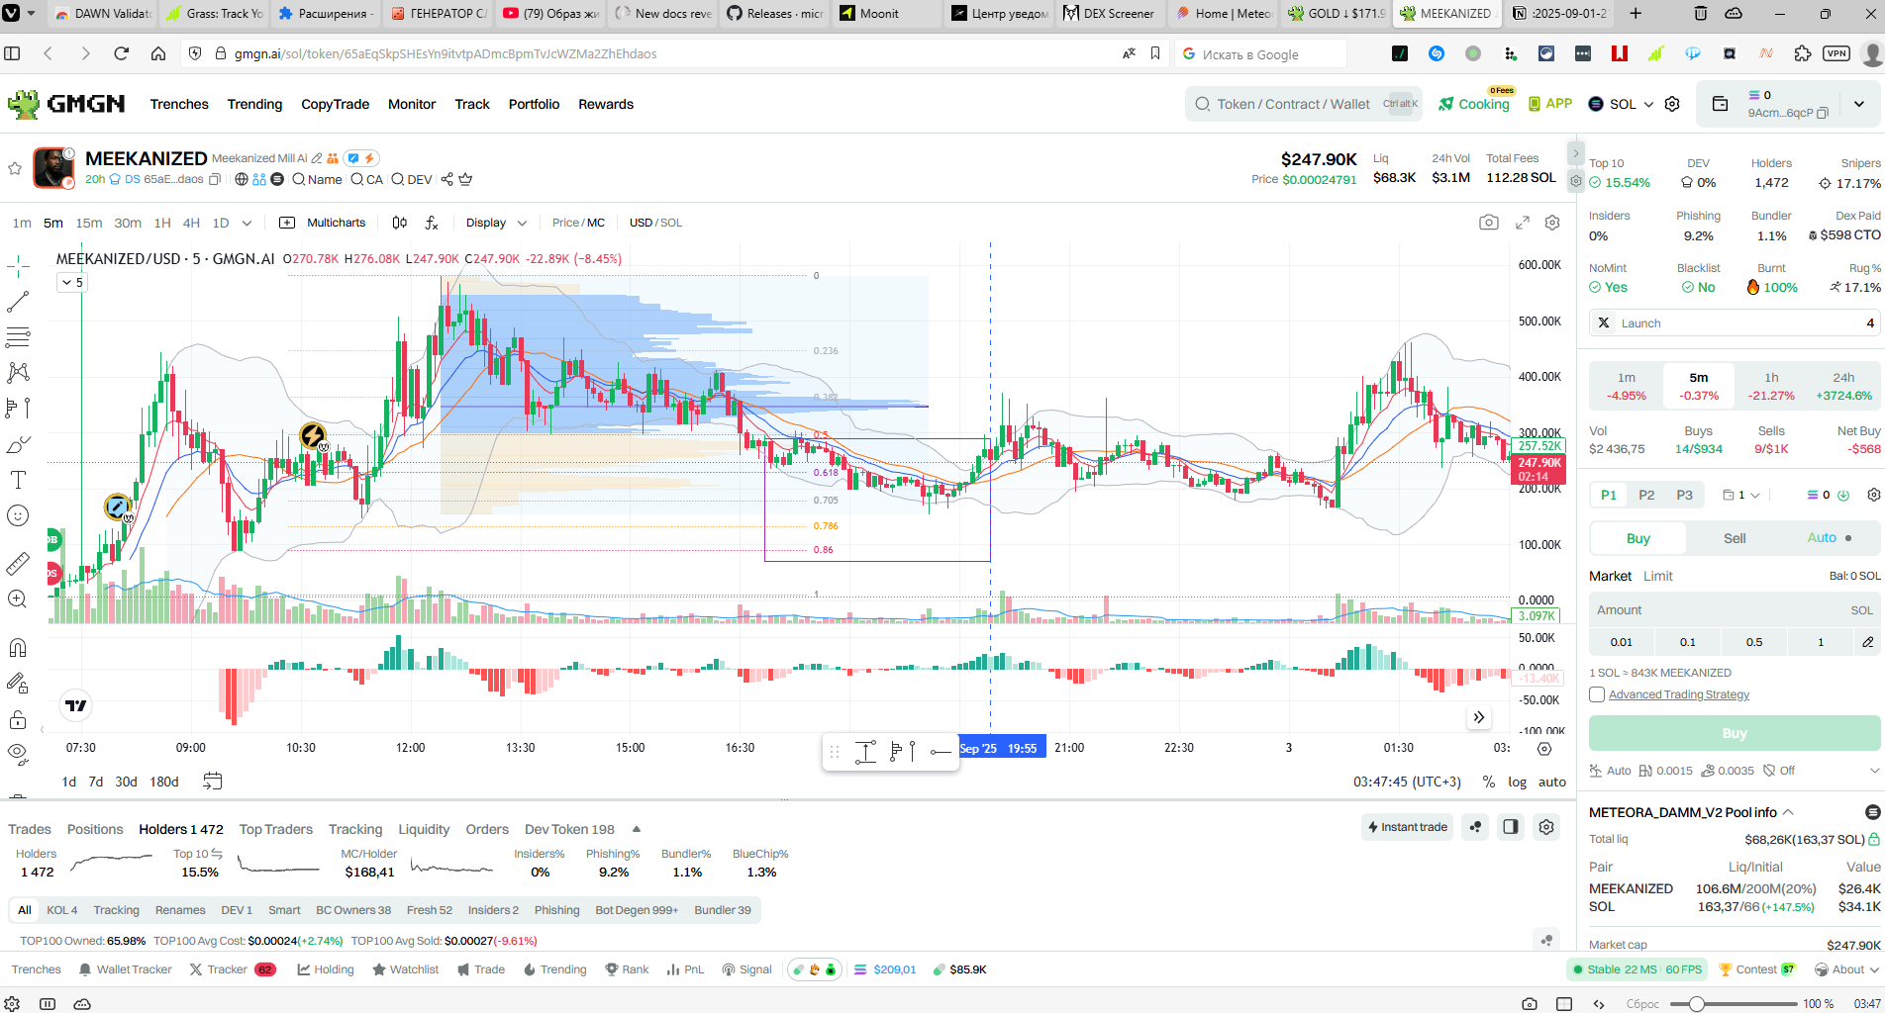Add MEEKANIZED to favorites star
The image size is (1885, 1013).
15,168
